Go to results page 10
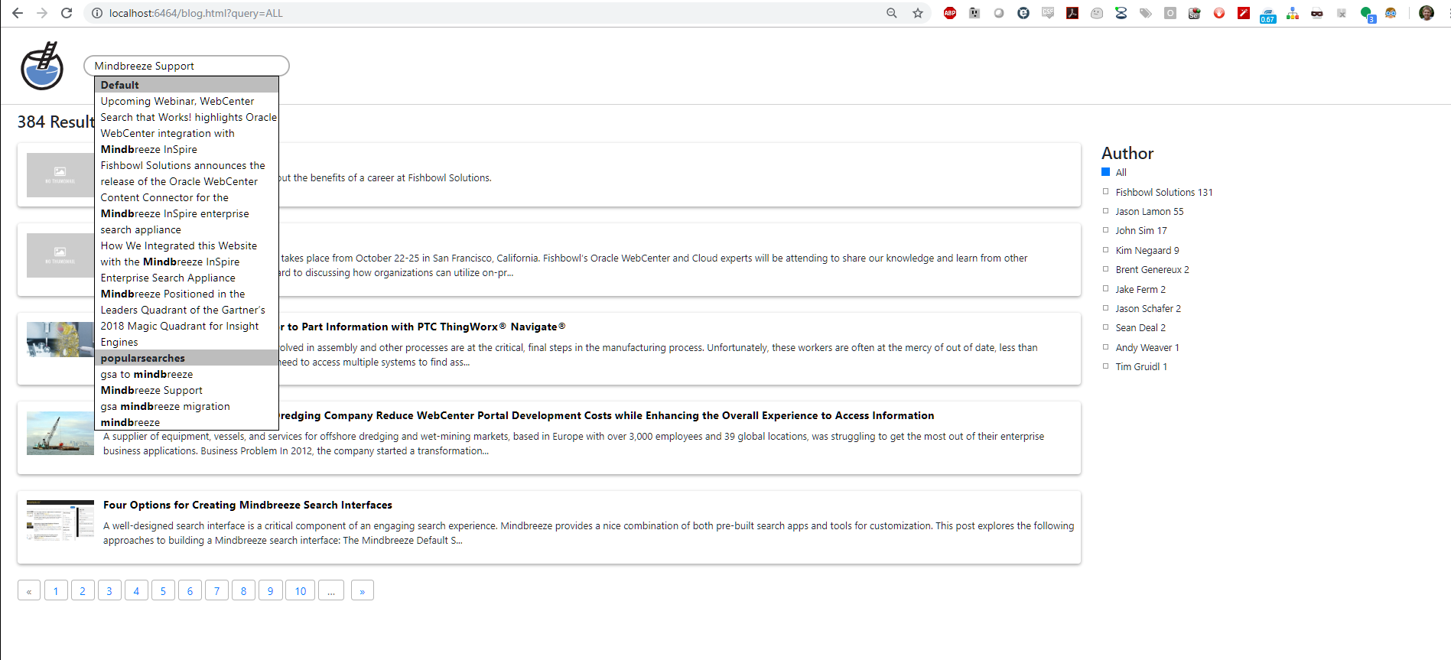Viewport: 1451px width, 660px height. pyautogui.click(x=301, y=590)
